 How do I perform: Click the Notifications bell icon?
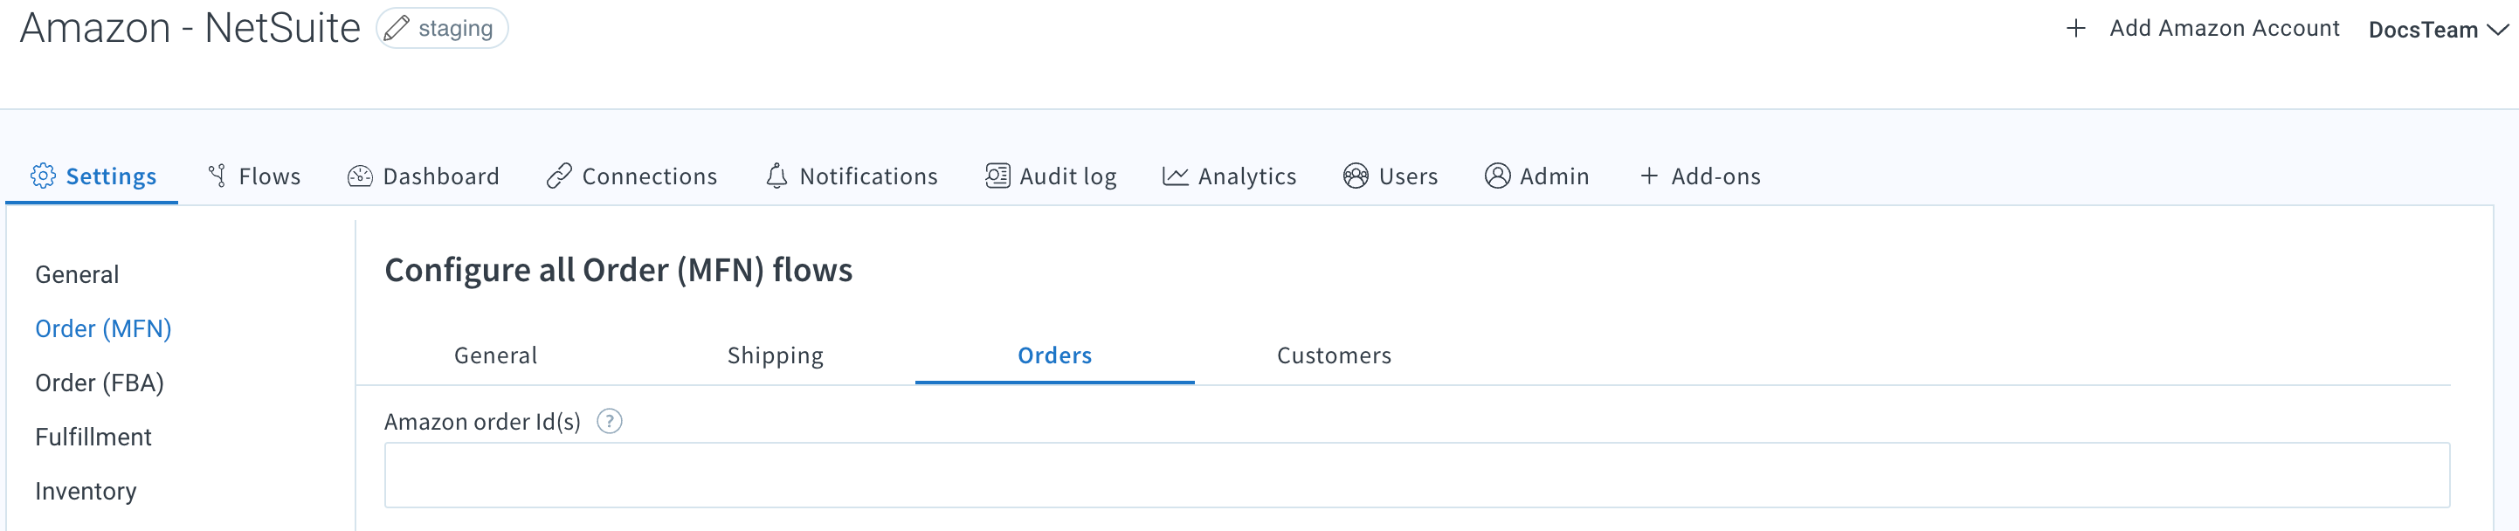pos(776,176)
